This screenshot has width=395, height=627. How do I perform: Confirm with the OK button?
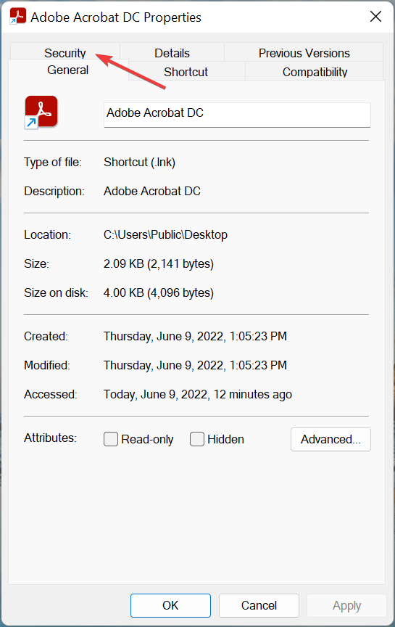point(170,605)
